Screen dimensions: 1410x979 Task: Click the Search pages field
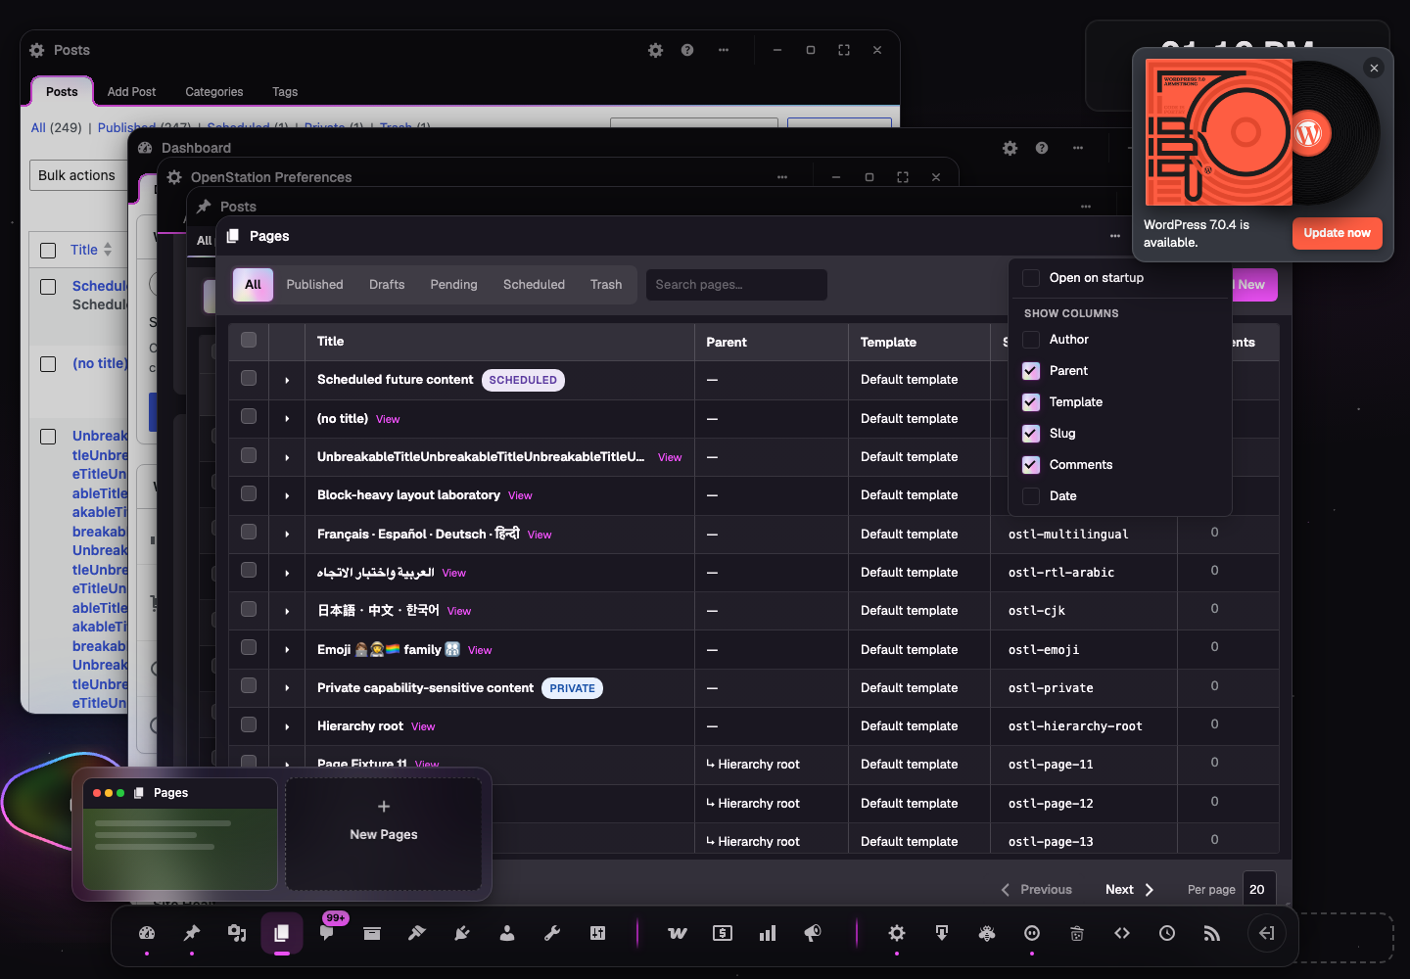click(736, 285)
